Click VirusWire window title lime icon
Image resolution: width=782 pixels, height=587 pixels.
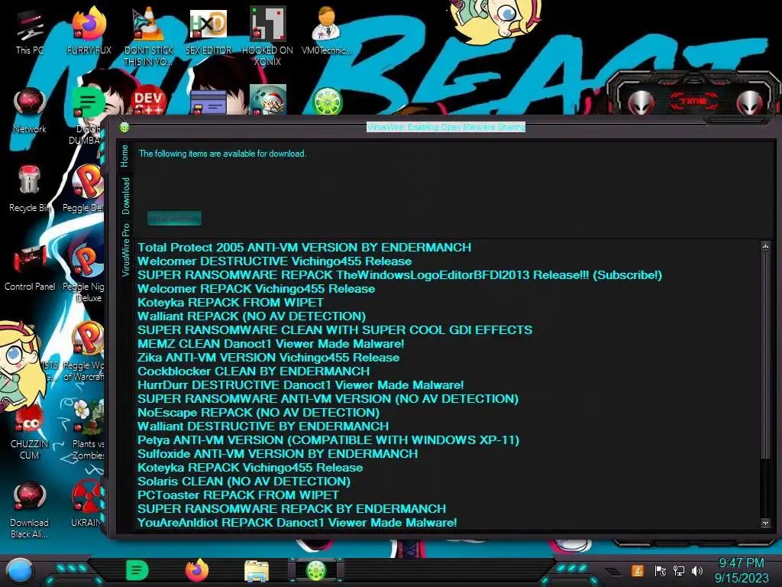click(x=124, y=128)
